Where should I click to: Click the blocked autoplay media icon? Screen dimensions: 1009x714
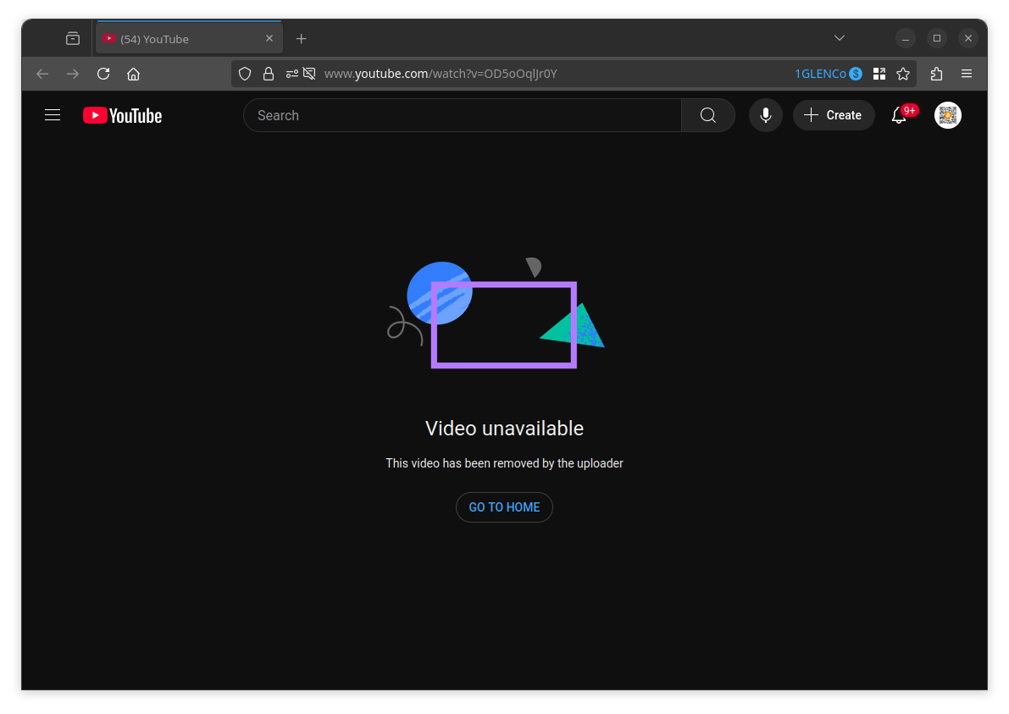tap(309, 74)
